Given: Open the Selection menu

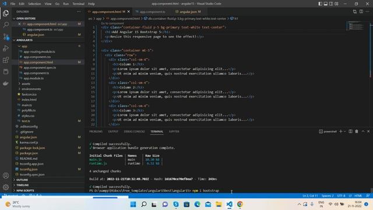Looking at the screenshot, I should pyautogui.click(x=34, y=3).
